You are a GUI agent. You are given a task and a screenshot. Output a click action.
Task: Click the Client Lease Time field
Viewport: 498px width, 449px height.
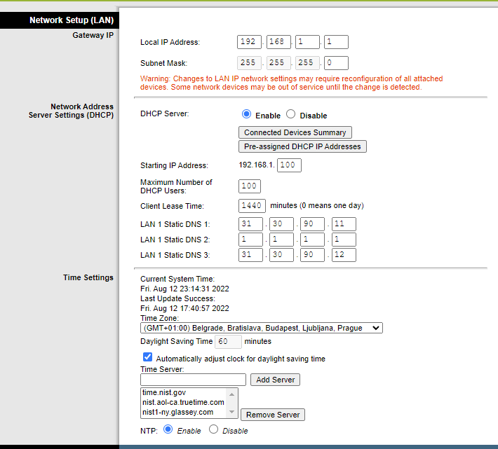(253, 206)
